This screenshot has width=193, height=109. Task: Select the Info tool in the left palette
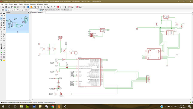pos(1,13)
